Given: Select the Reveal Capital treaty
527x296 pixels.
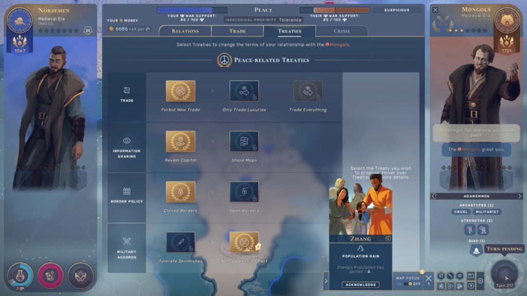Looking at the screenshot, I should (181, 141).
